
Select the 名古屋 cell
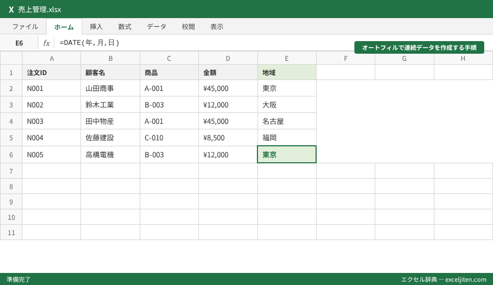coord(286,121)
